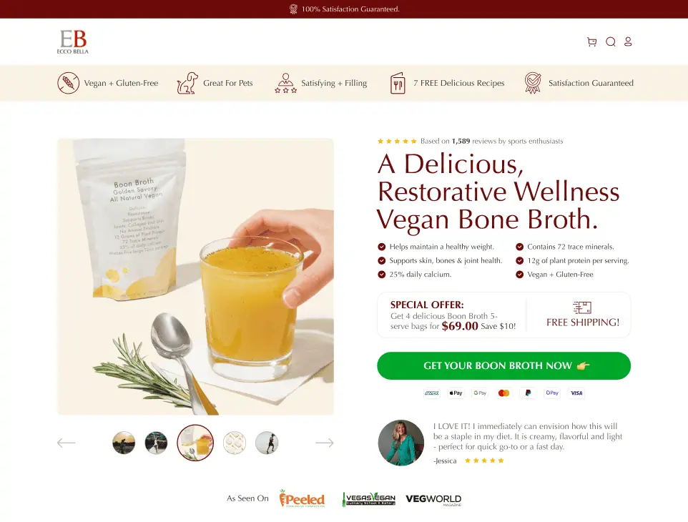Click the 7 FREE Delicious Recipes menu icon
This screenshot has height=522, width=688.
point(398,83)
